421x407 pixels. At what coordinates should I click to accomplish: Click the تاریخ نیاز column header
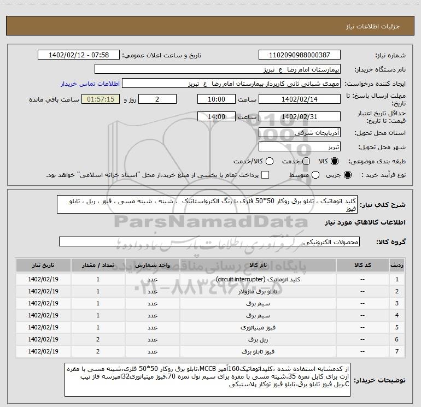[43, 265]
